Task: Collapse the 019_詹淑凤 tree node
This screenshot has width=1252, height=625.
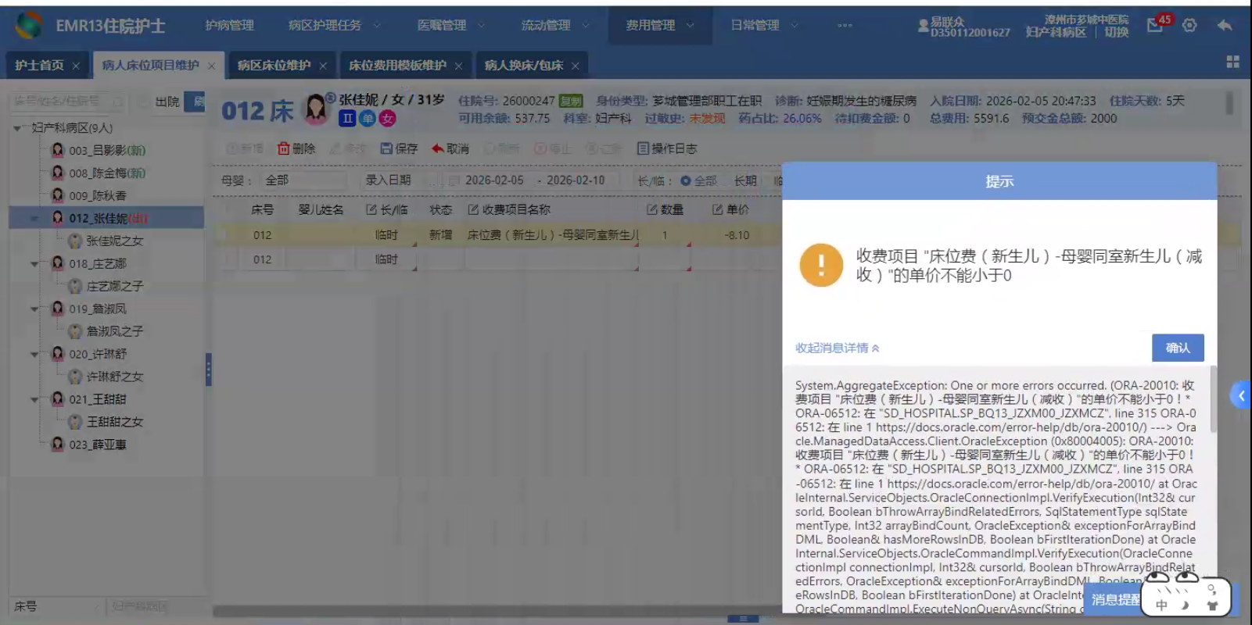Action: pyautogui.click(x=34, y=309)
